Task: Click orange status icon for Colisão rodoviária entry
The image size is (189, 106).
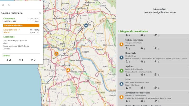Action: 121,44
